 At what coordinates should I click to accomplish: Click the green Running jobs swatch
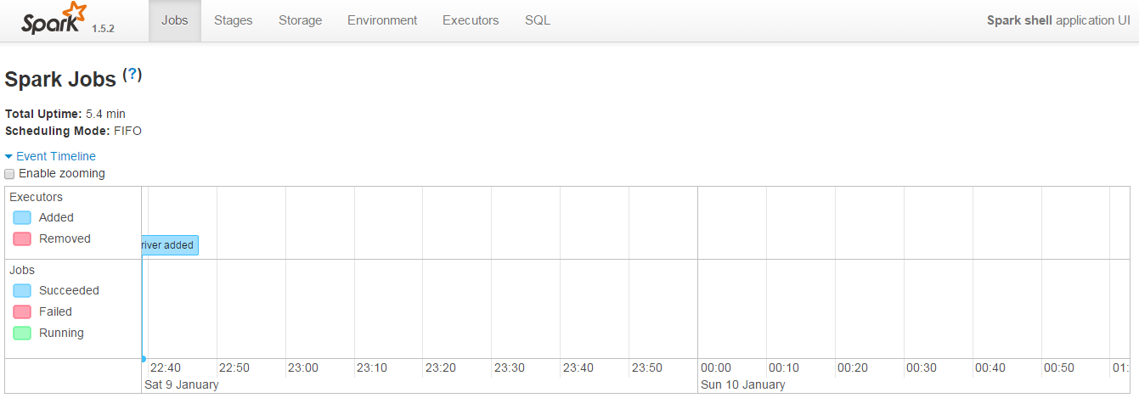coord(22,334)
